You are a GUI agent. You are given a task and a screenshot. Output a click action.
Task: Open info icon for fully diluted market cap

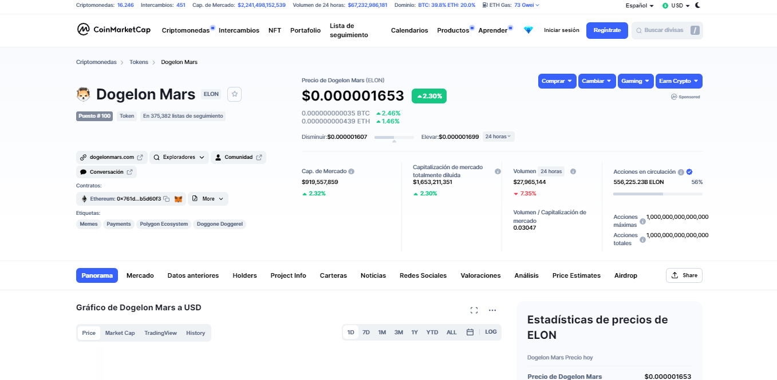click(498, 171)
